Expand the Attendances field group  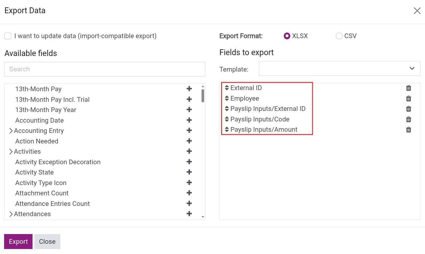(x=11, y=214)
